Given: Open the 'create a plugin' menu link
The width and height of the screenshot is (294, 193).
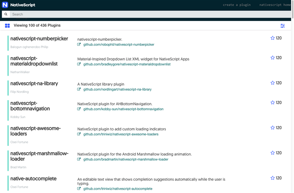Looking at the screenshot, I should coord(236,5).
